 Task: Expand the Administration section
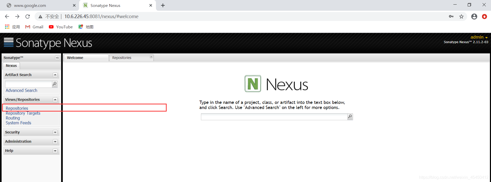click(55, 141)
